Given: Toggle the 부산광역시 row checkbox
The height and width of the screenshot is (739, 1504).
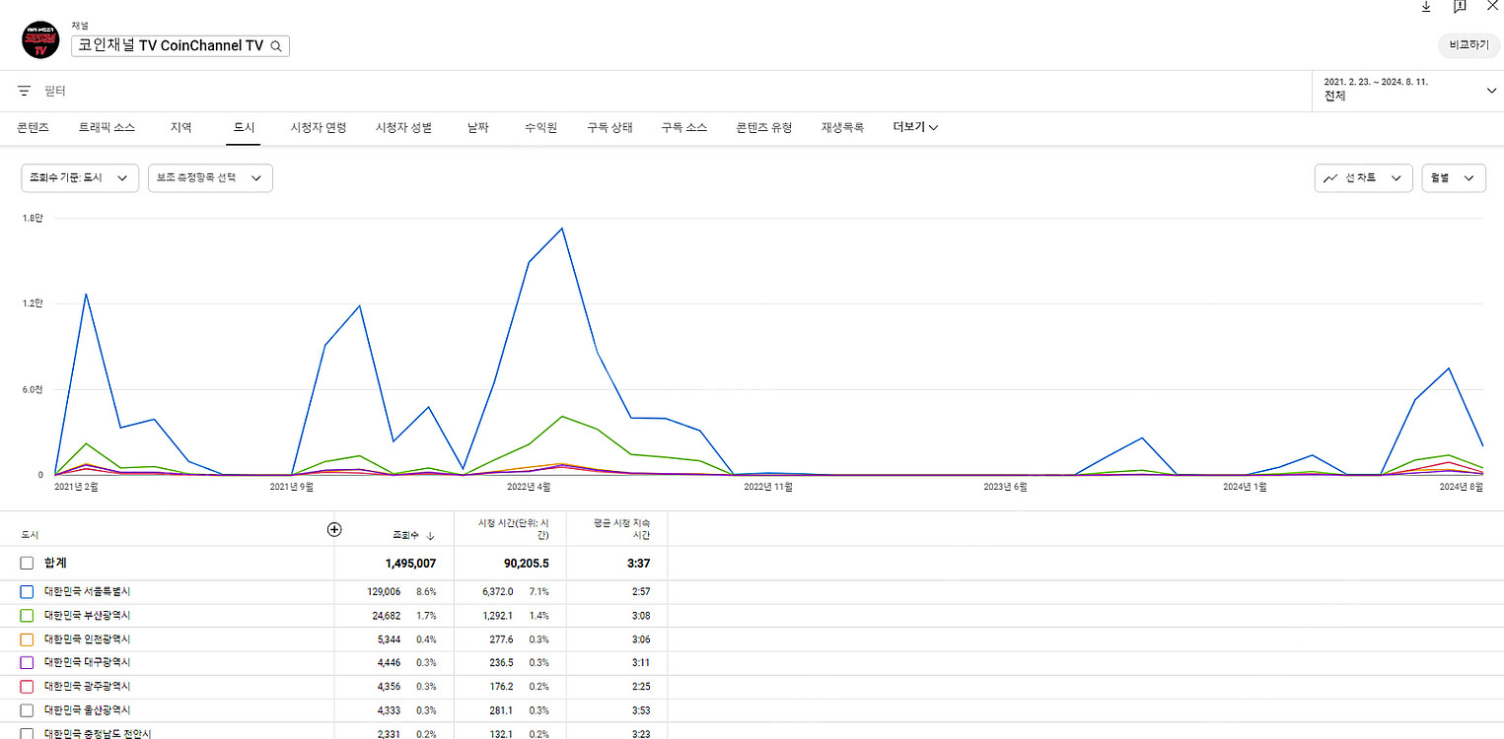Looking at the screenshot, I should click(28, 616).
